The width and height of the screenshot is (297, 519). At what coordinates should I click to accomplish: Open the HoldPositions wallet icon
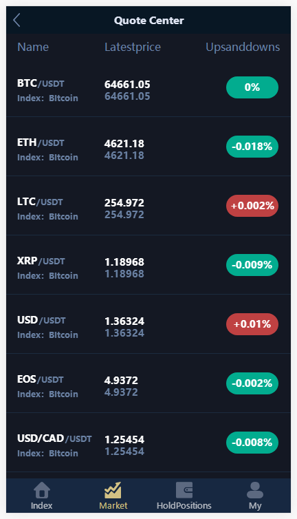point(184,490)
